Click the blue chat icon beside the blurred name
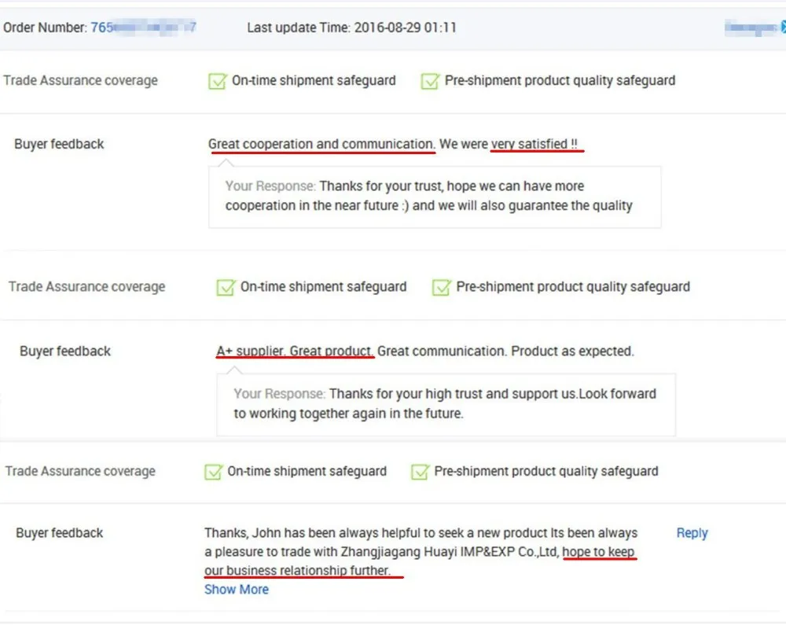Image resolution: width=786 pixels, height=629 pixels. (783, 28)
